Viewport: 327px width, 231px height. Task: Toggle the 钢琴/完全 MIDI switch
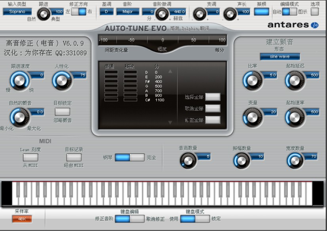pyautogui.click(x=129, y=157)
